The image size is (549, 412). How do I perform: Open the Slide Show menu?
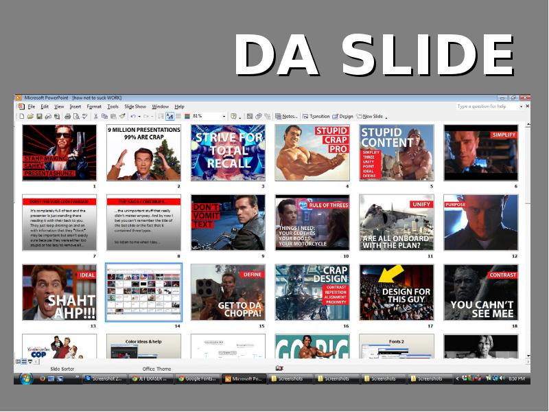pos(135,106)
